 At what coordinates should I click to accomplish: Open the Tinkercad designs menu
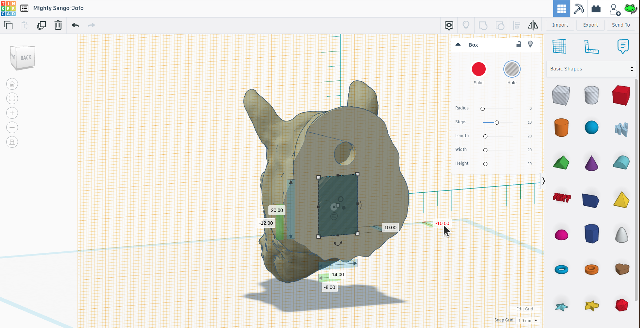24,8
